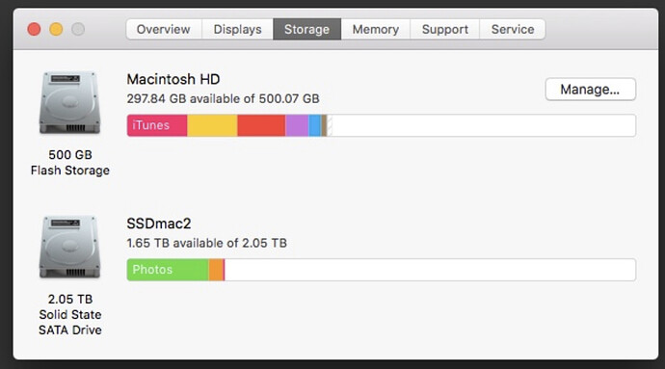Screen dimensions: 665x369
Task: Switch to the Service tab
Action: [x=513, y=29]
